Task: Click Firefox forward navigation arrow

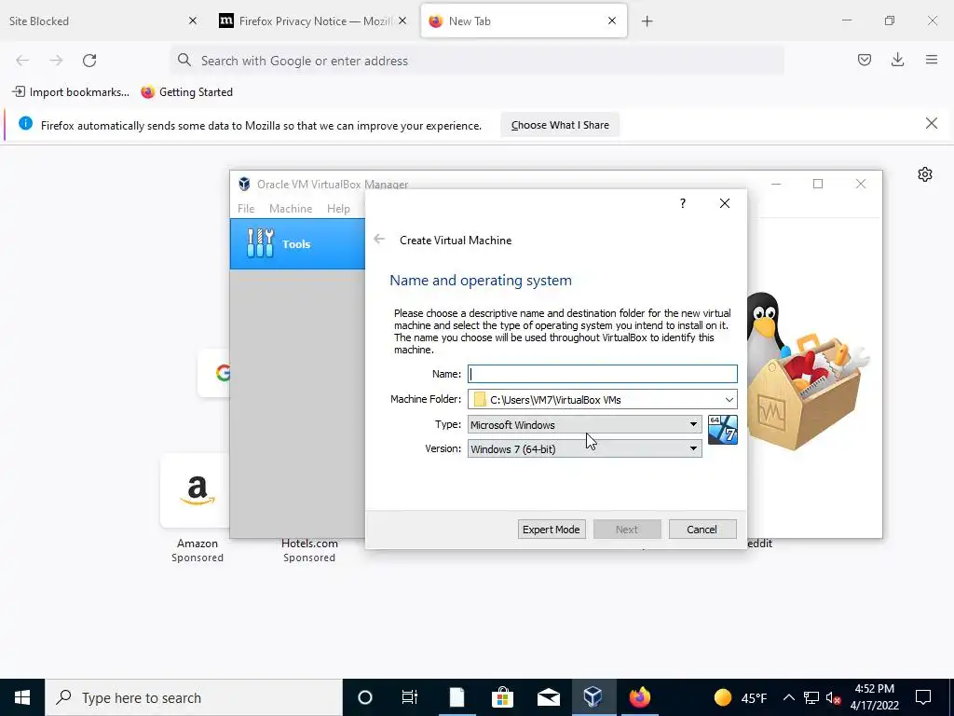Action: click(56, 61)
